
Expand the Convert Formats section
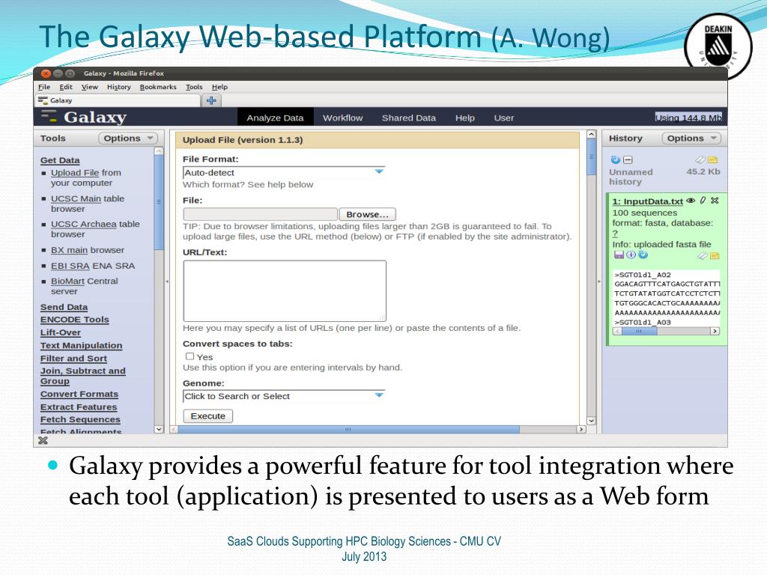click(79, 394)
